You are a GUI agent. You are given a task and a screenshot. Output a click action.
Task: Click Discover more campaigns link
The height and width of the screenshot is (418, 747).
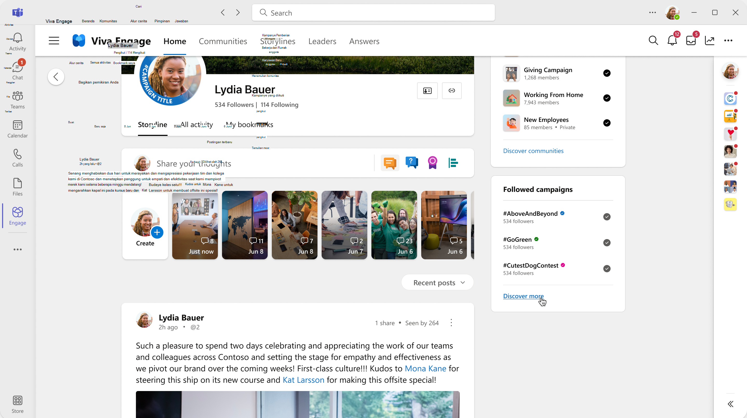[523, 296]
